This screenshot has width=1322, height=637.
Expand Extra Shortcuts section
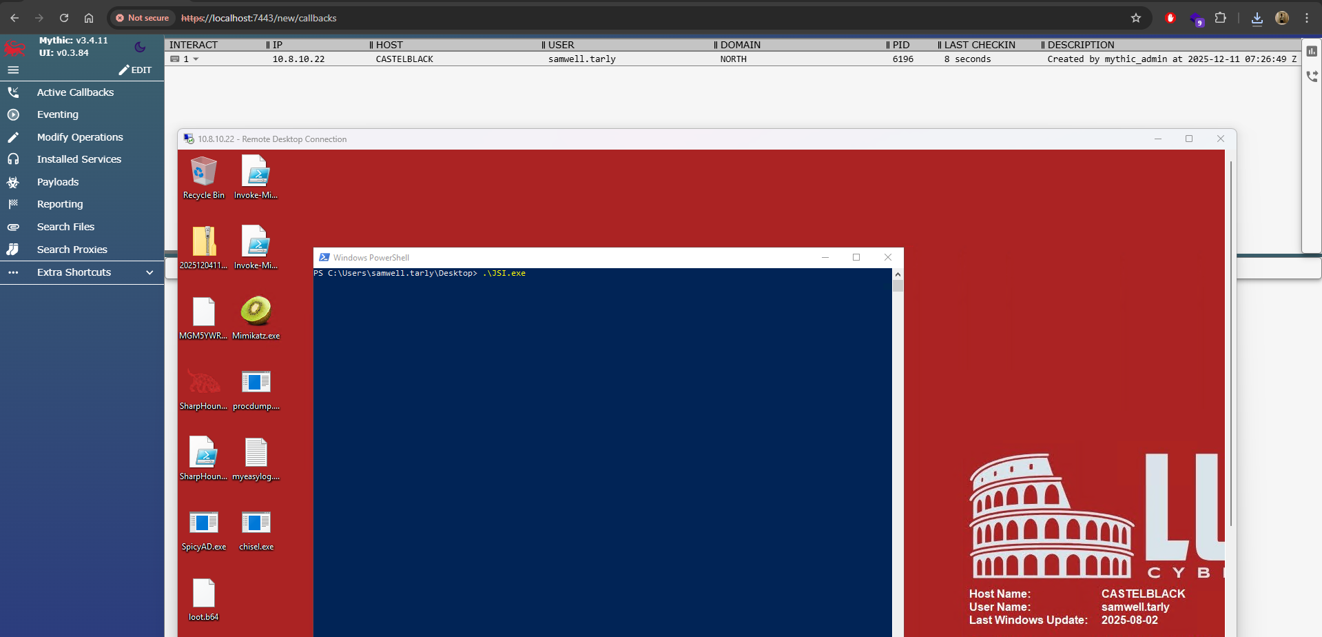point(149,272)
